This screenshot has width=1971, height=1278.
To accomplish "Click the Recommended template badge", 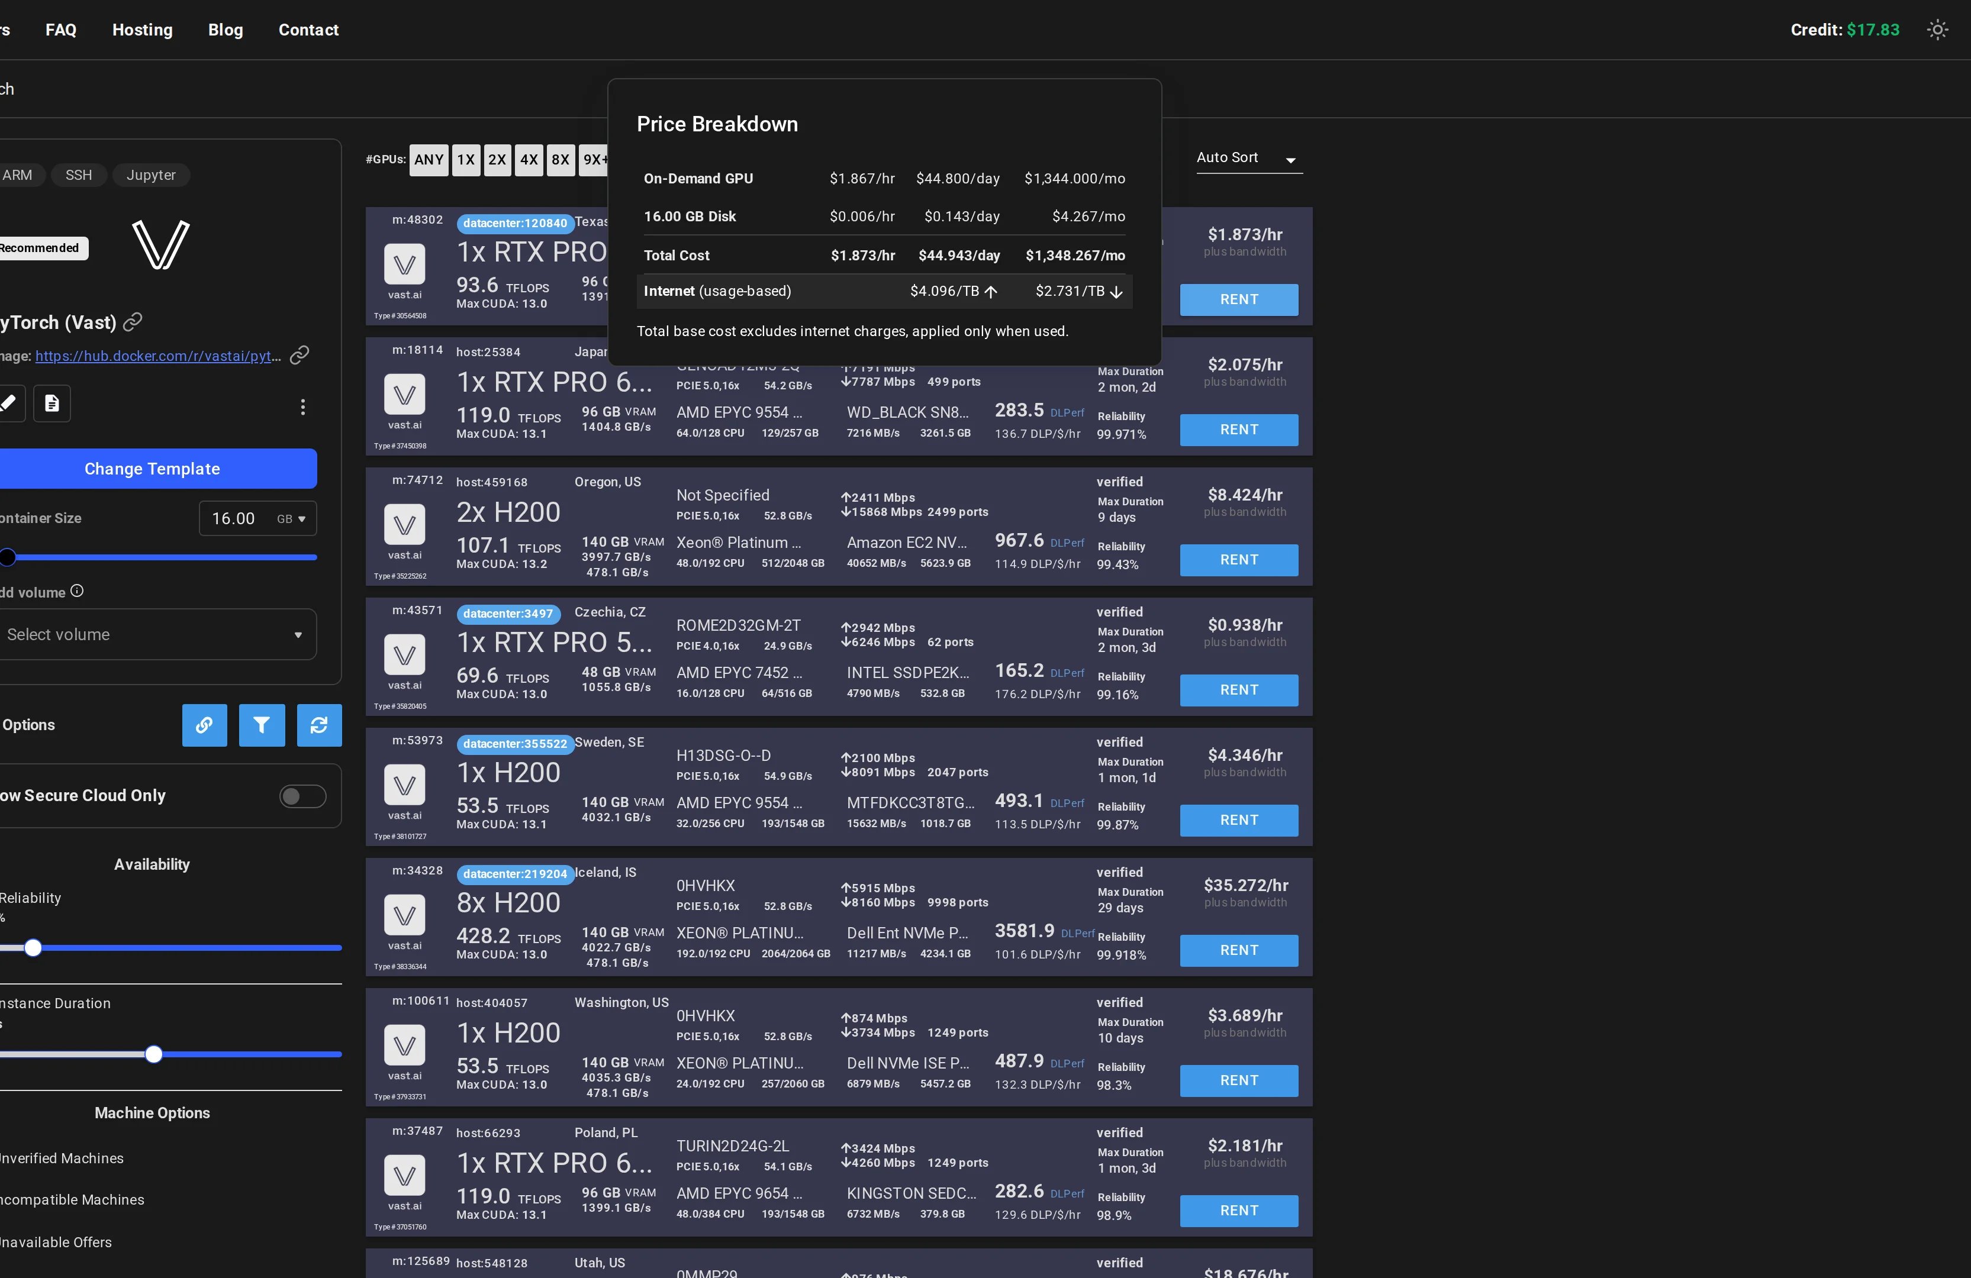I will (x=41, y=247).
